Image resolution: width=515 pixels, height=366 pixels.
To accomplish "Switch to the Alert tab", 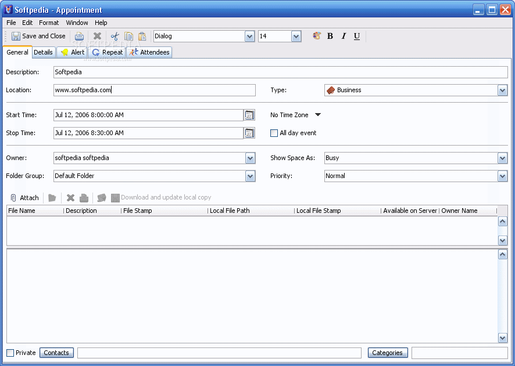I will (73, 52).
